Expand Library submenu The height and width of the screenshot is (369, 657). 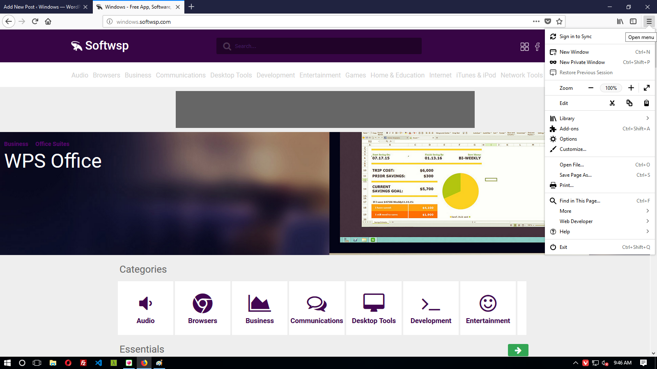click(600, 118)
